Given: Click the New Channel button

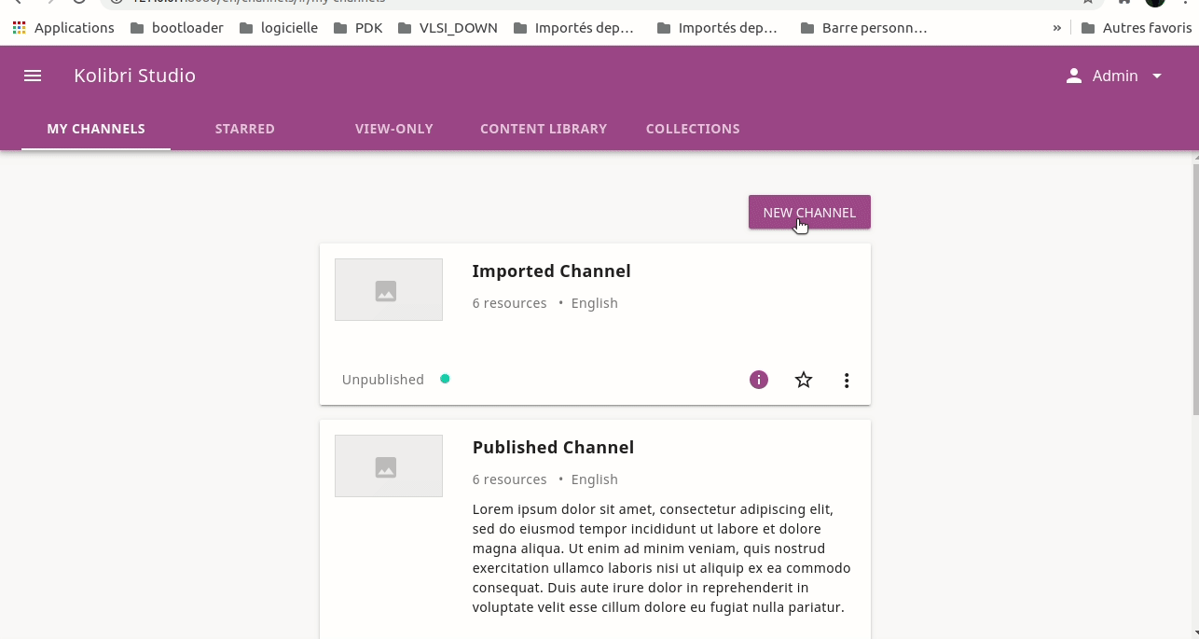Looking at the screenshot, I should (x=809, y=212).
